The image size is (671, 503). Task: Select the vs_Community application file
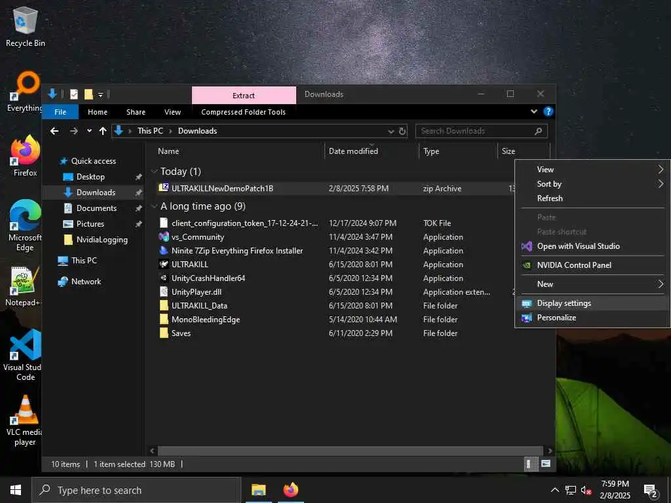[x=198, y=237]
